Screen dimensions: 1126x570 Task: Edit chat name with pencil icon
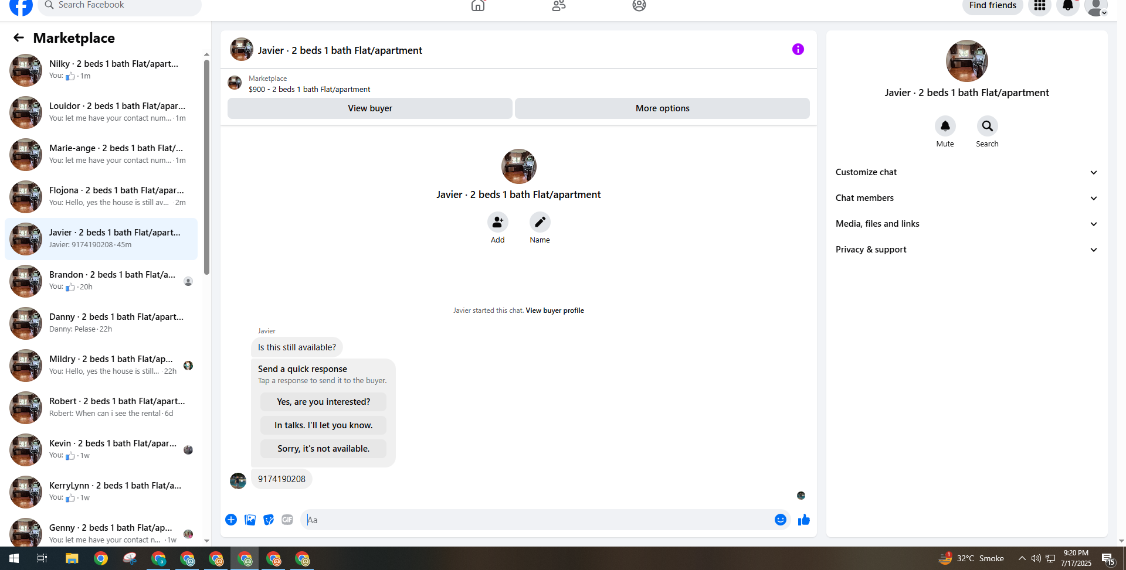(540, 222)
